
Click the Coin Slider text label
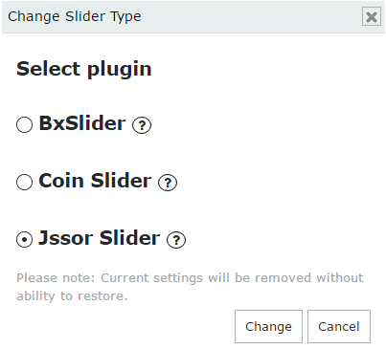tap(95, 181)
